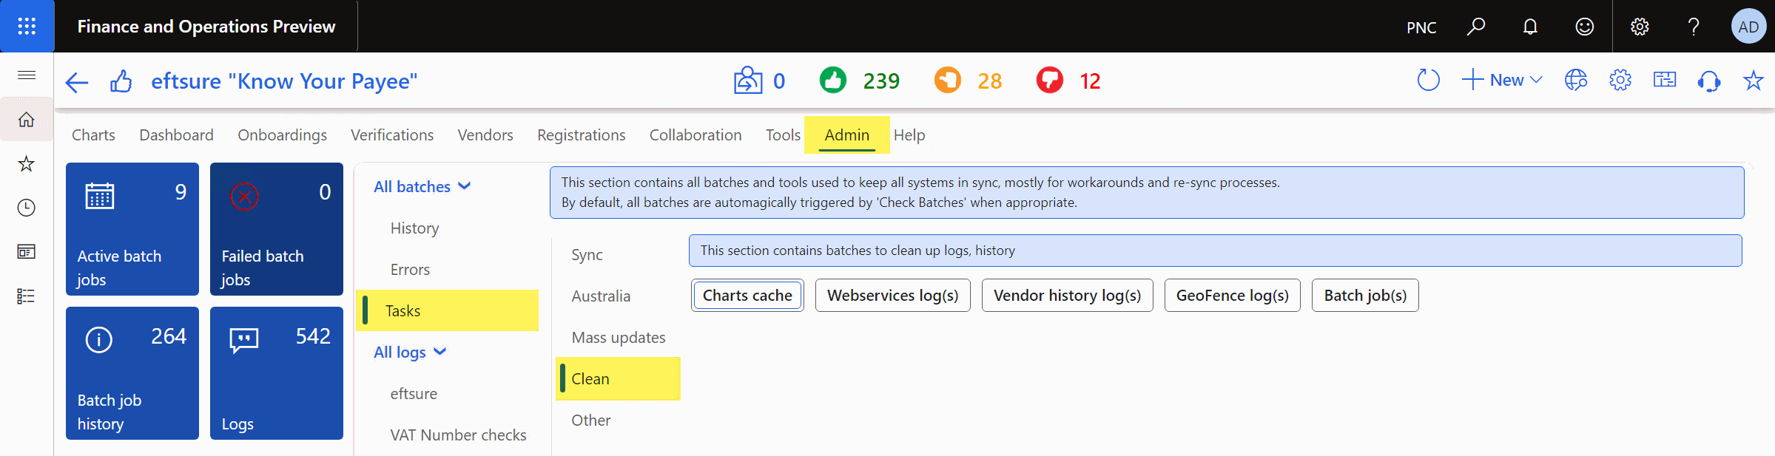Switch to the Onboardings tab
This screenshot has height=456, width=1775.
pos(282,135)
